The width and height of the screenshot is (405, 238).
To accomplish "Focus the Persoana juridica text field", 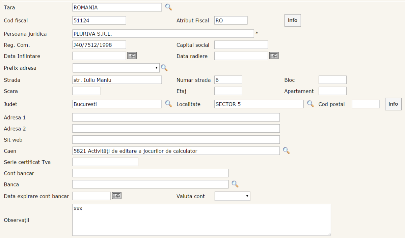I will click(163, 34).
